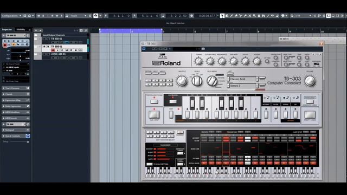
Task: Switch to the Visibility tab
Action: coord(21,29)
